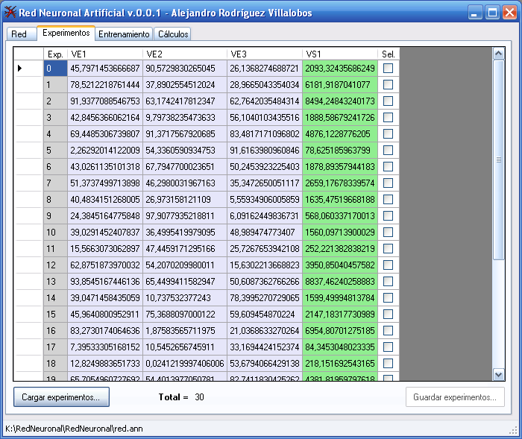Click the VE2 cell of experiment 7
The image size is (522, 439).
[184, 183]
